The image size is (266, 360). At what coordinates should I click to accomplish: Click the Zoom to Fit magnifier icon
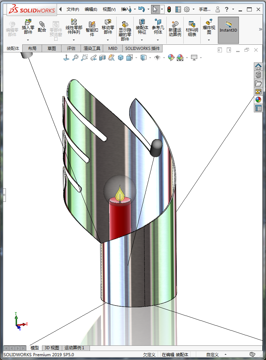pos(75,57)
